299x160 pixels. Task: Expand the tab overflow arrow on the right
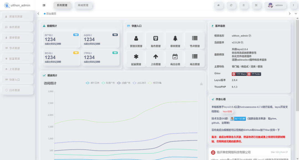click(290, 13)
